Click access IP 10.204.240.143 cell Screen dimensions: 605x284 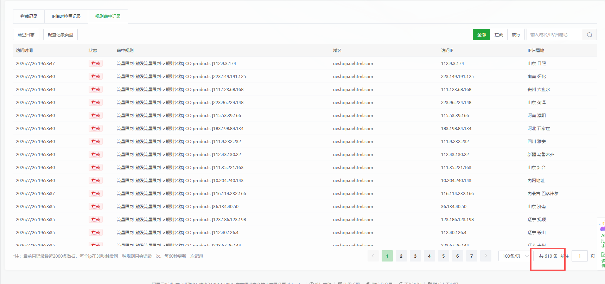pyautogui.click(x=456, y=181)
